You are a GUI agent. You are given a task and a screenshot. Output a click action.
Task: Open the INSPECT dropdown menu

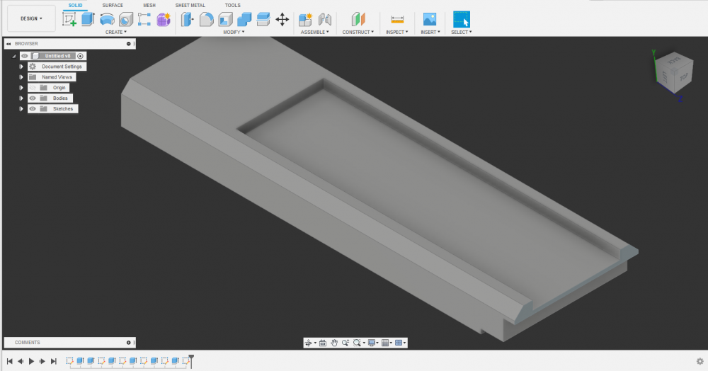pos(397,32)
